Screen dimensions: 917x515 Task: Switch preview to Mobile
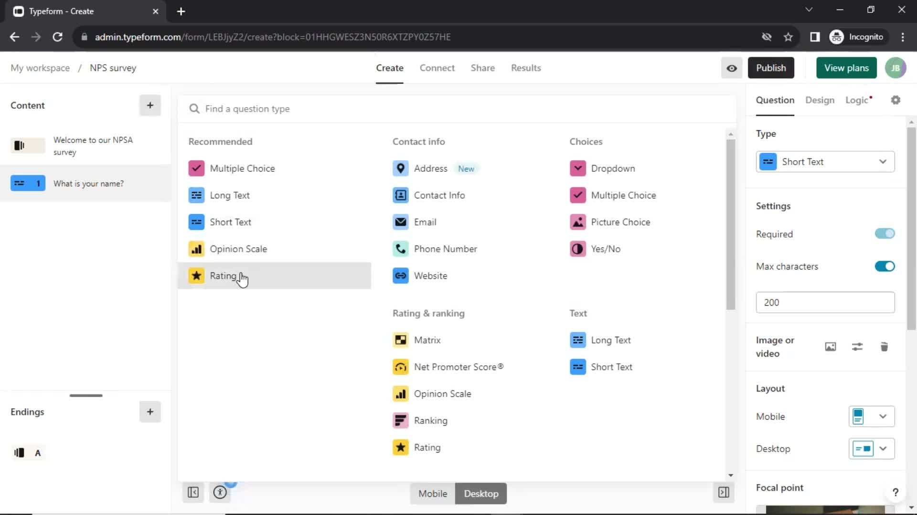coord(433,494)
